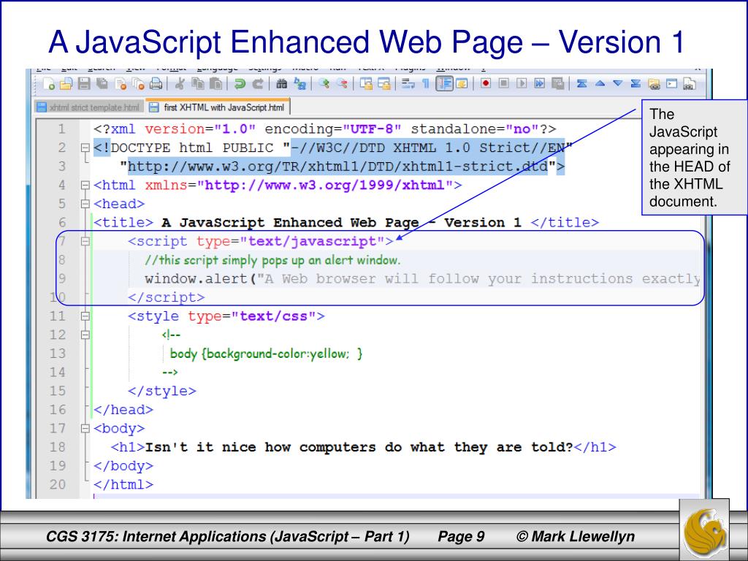Click the document with binoculars icon
Image resolution: width=748 pixels, height=561 pixels.
tap(690, 84)
